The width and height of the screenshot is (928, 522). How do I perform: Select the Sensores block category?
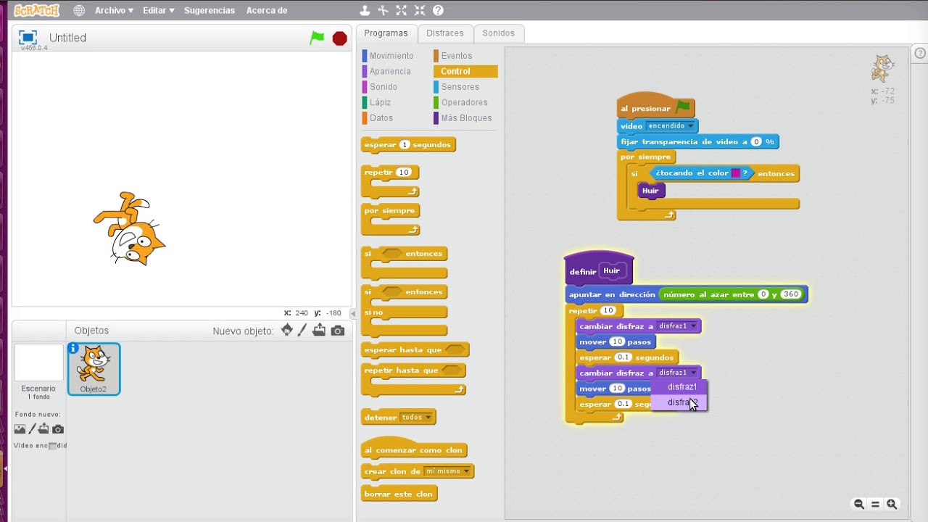(460, 87)
